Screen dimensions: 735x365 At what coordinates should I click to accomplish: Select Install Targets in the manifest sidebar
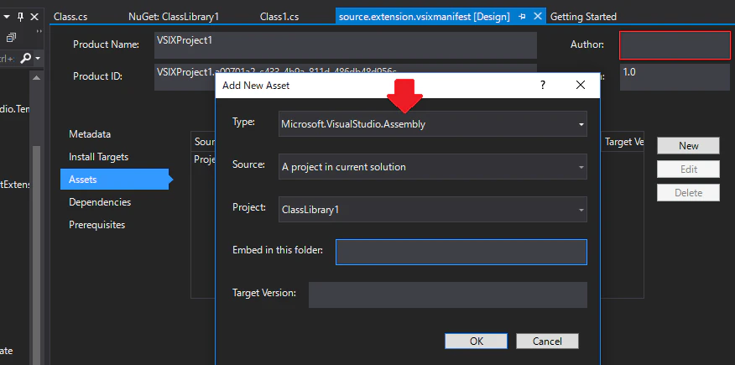(x=98, y=157)
